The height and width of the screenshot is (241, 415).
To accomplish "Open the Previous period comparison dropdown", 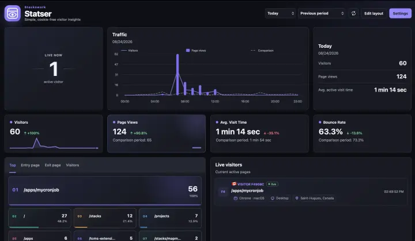I will tap(322, 13).
